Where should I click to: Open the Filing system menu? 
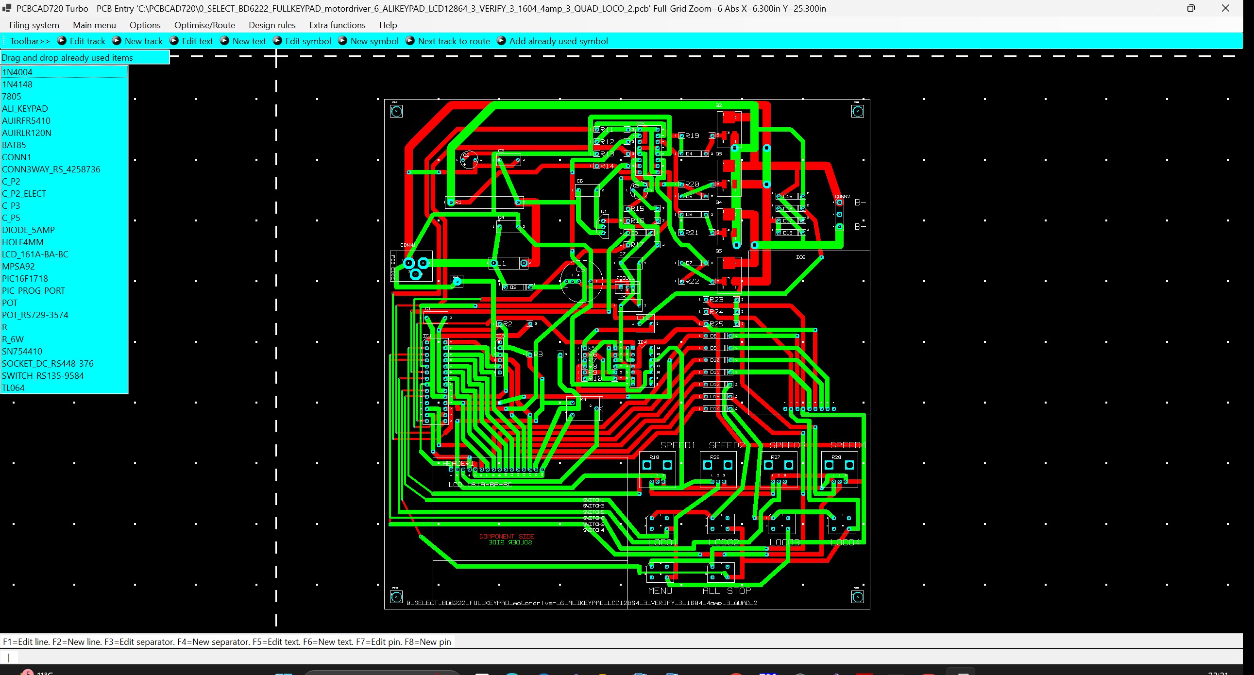click(x=34, y=25)
